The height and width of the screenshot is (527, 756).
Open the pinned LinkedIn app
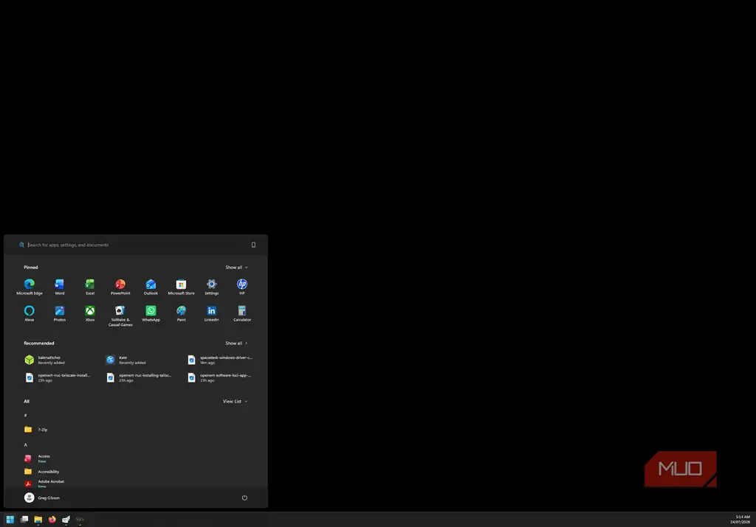212,313
